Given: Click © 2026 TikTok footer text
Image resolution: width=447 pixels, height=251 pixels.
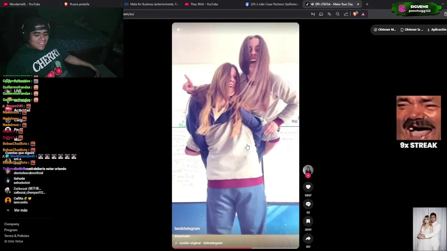Looking at the screenshot, I should coord(14,242).
